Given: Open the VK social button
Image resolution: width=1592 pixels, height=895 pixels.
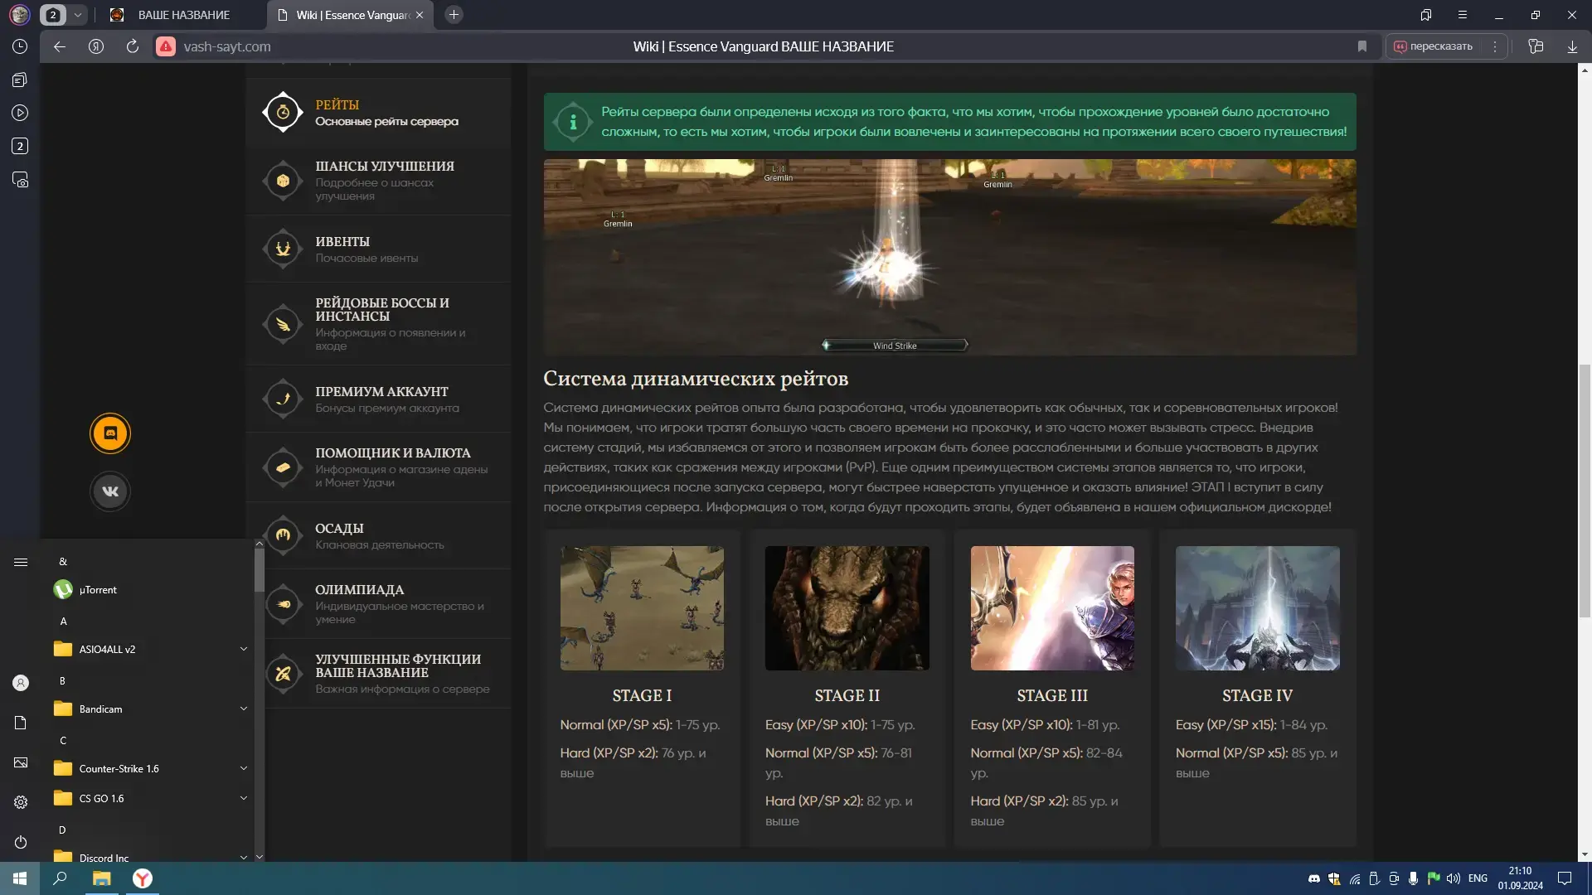Looking at the screenshot, I should 110,491.
